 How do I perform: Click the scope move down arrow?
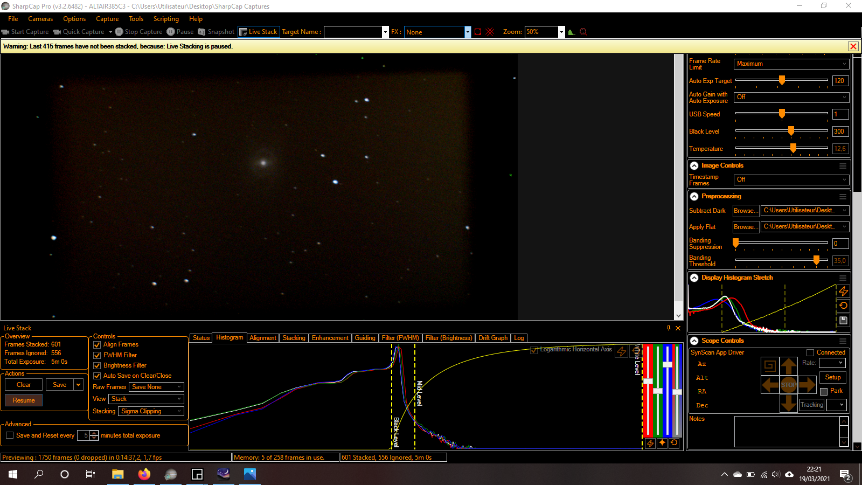pyautogui.click(x=789, y=403)
